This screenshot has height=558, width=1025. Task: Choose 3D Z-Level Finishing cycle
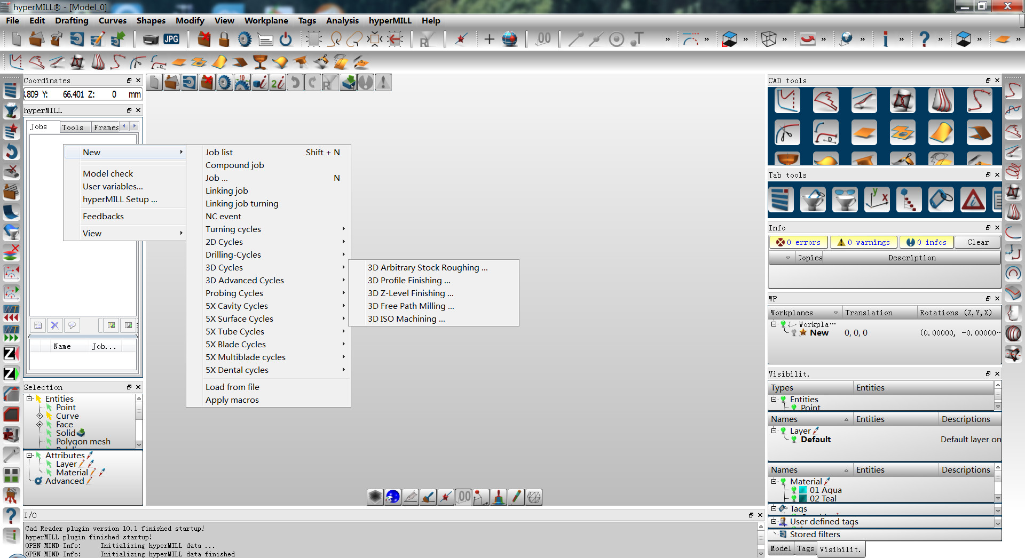point(433,293)
